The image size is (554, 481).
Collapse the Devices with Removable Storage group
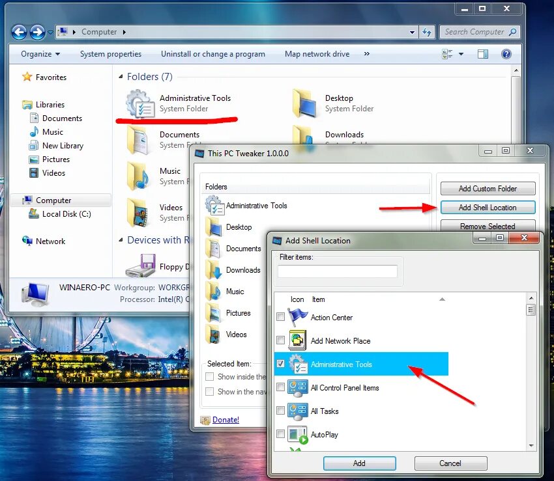(121, 240)
